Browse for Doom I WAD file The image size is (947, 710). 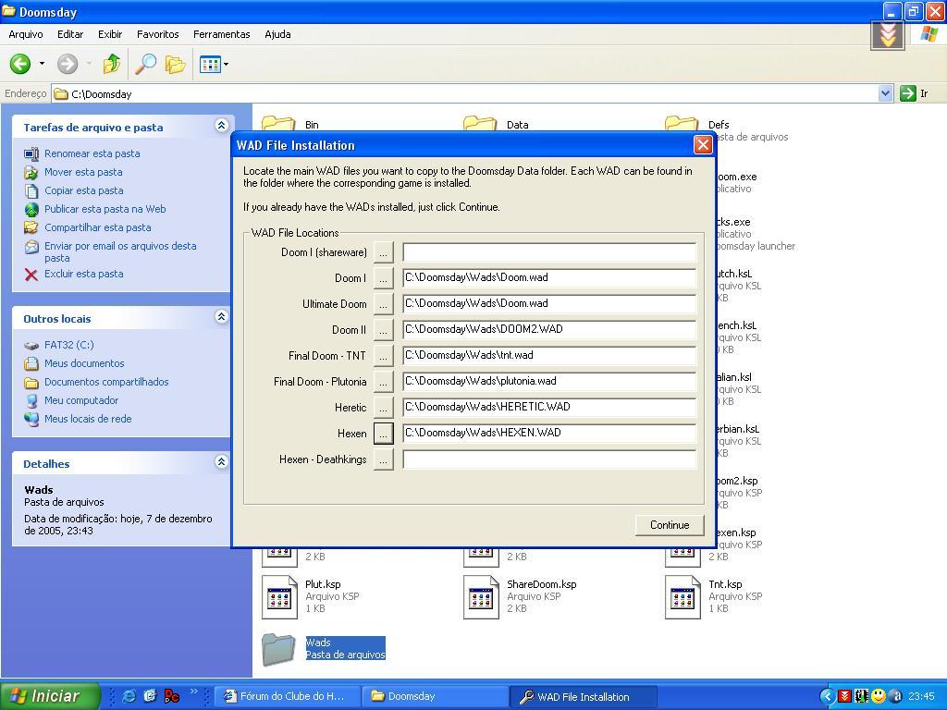[x=384, y=278]
